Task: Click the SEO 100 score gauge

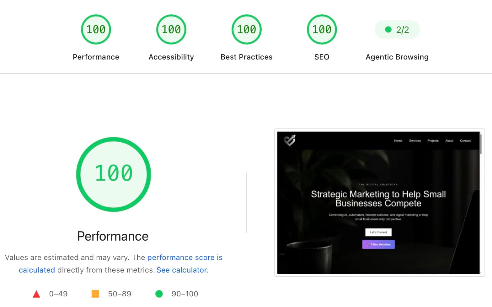Action: [322, 29]
